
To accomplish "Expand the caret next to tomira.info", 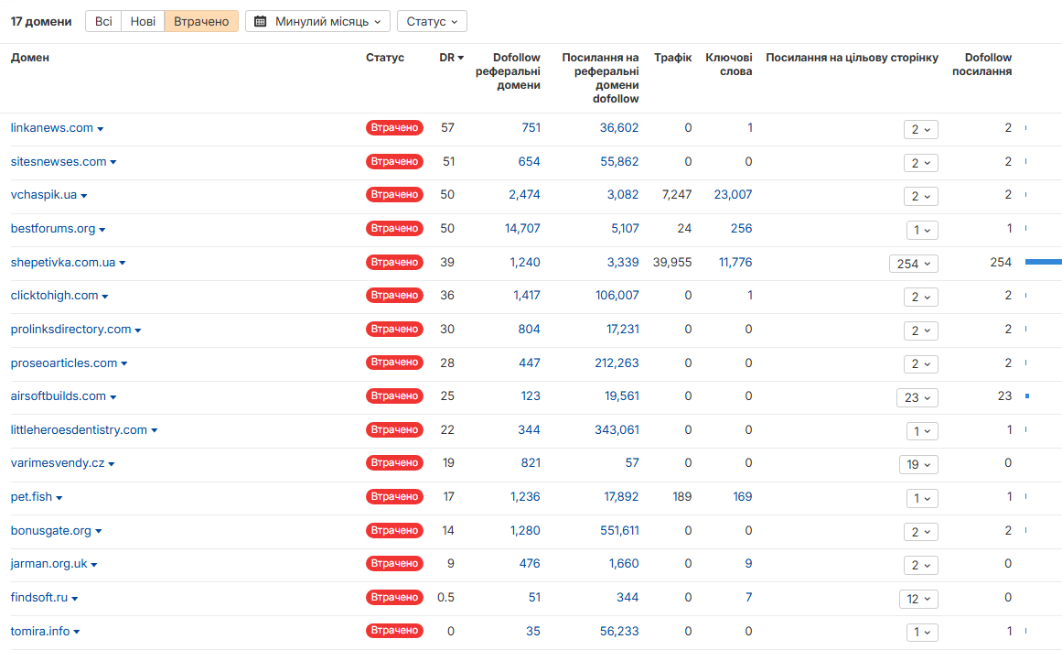I will click(77, 632).
